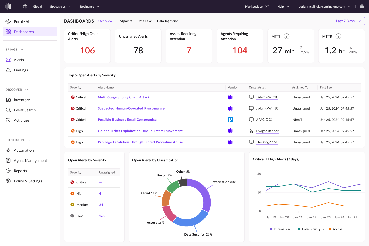Open the Purple AI assistant icon
The image size is (369, 246).
pos(8,21)
